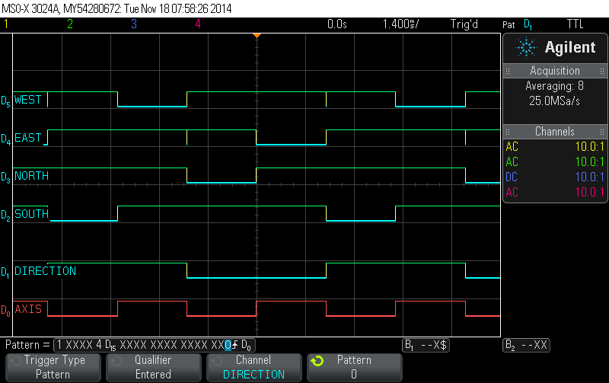Select the D1 DIRECTION channel label

[45, 271]
